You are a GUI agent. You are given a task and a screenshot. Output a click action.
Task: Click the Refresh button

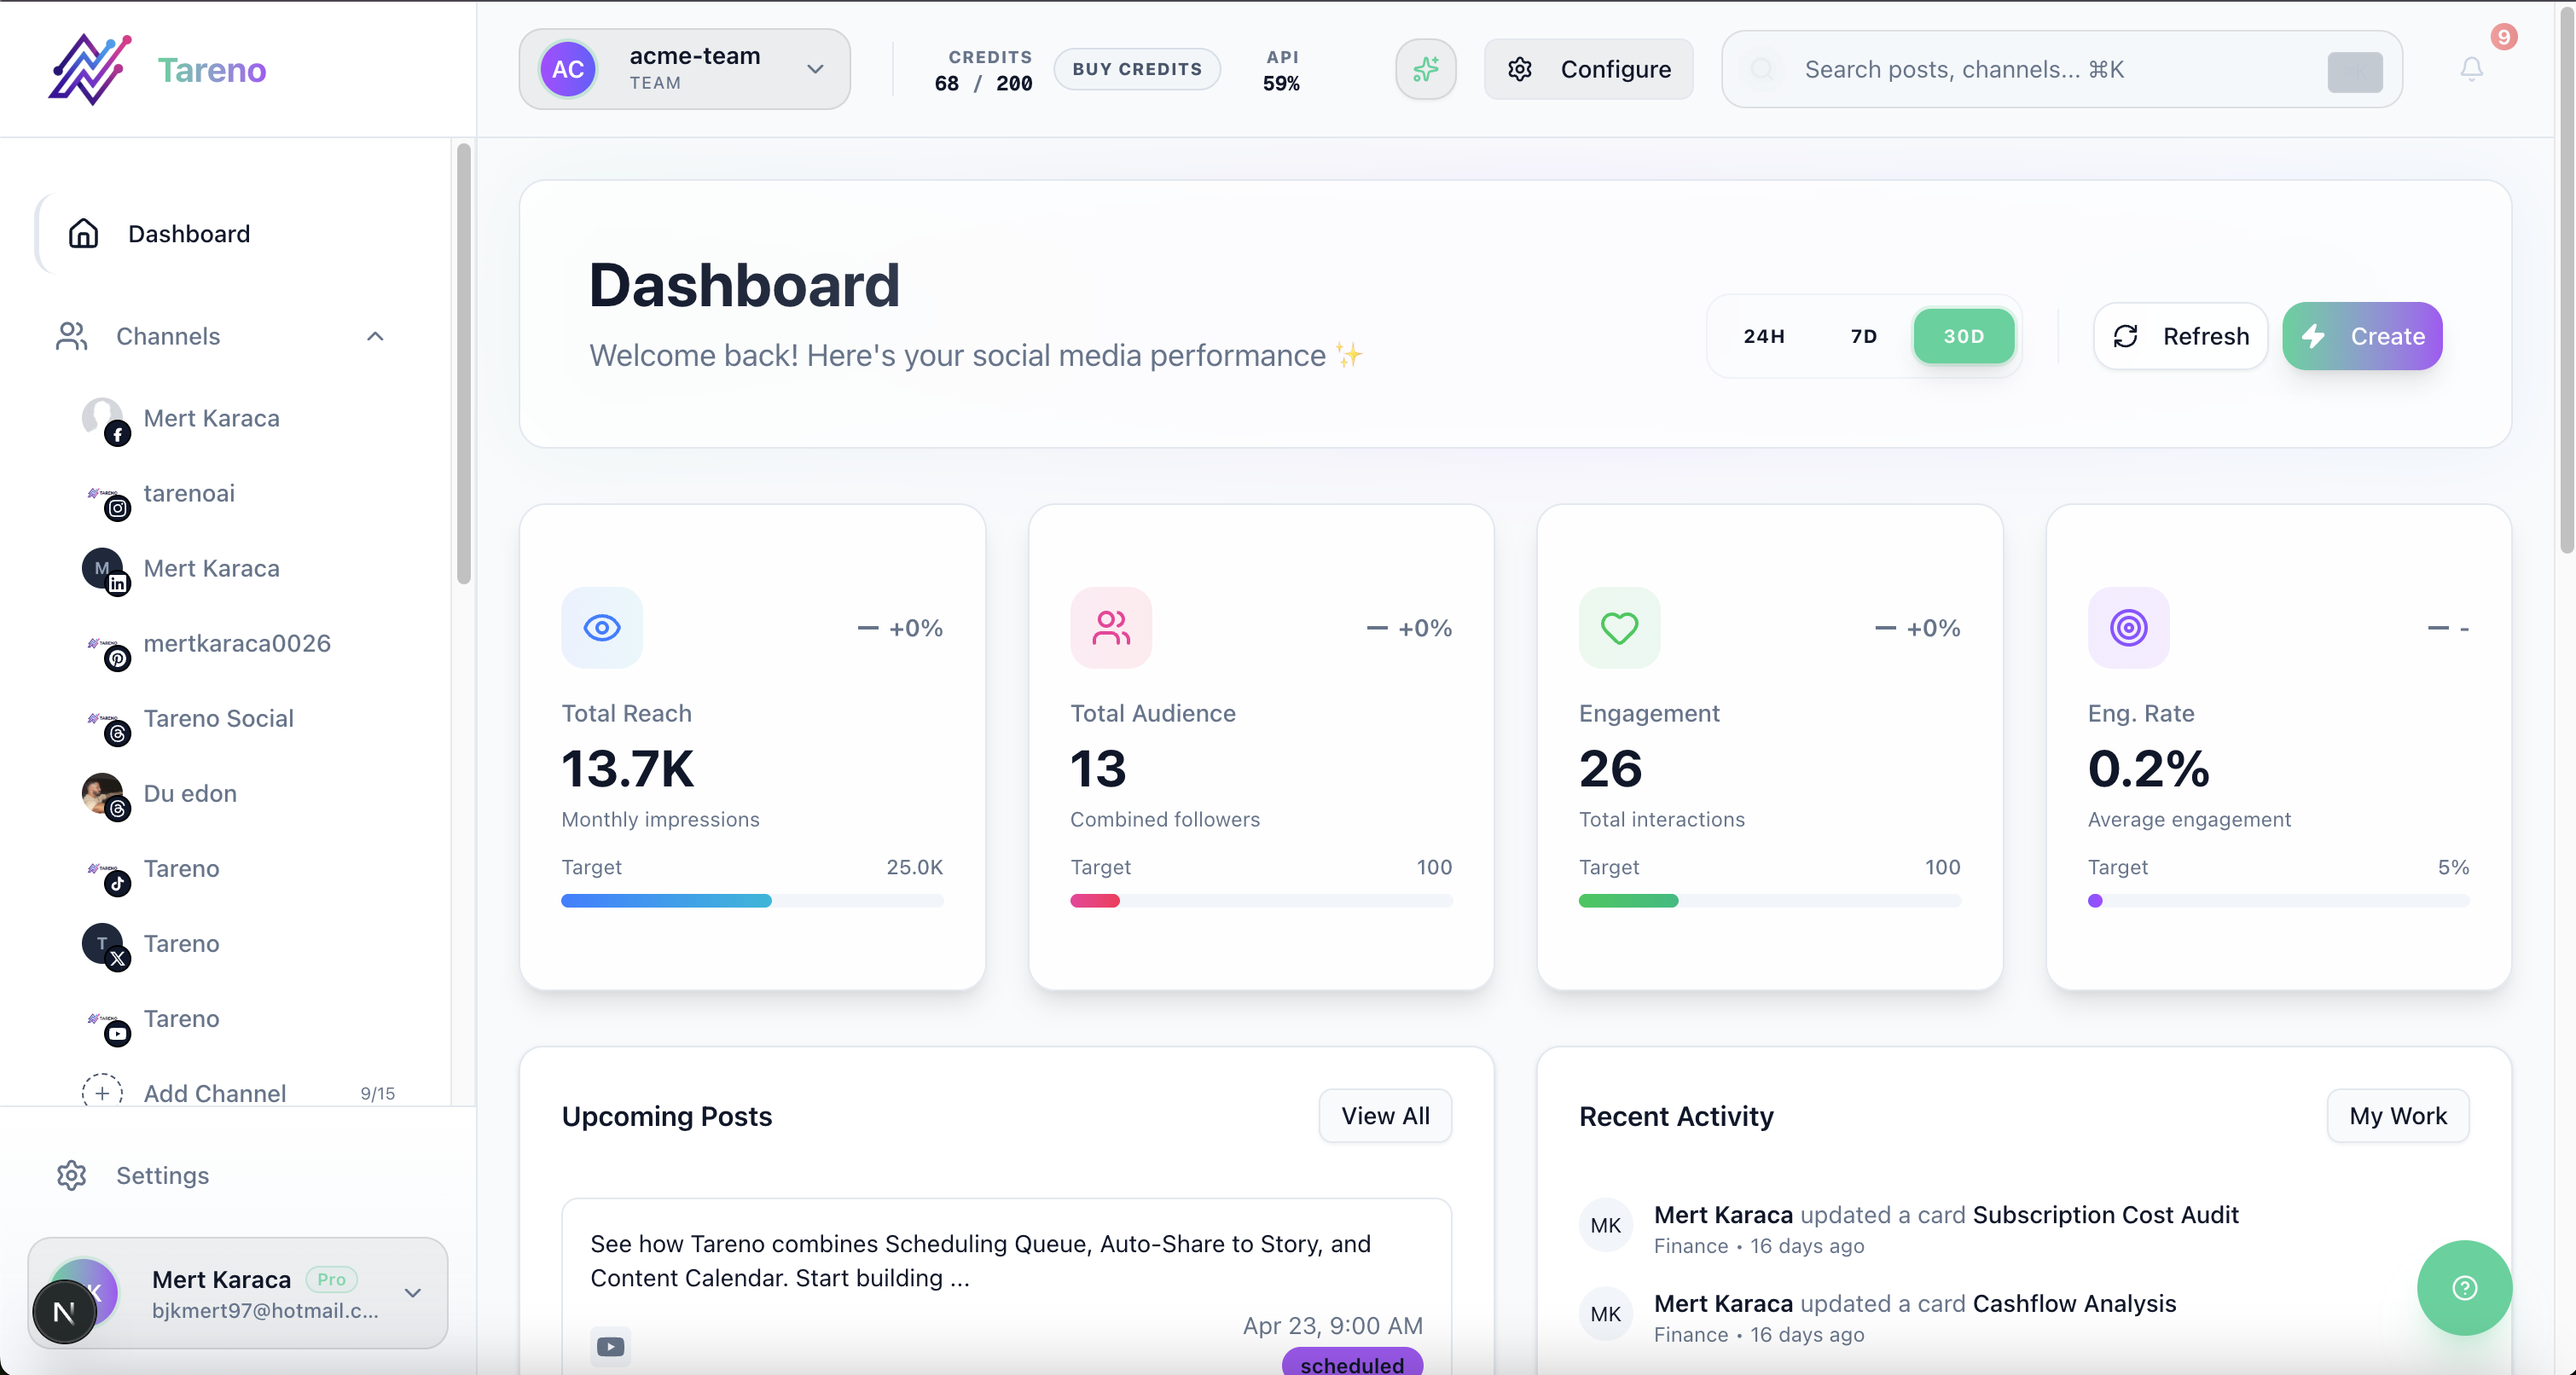pyautogui.click(x=2180, y=336)
